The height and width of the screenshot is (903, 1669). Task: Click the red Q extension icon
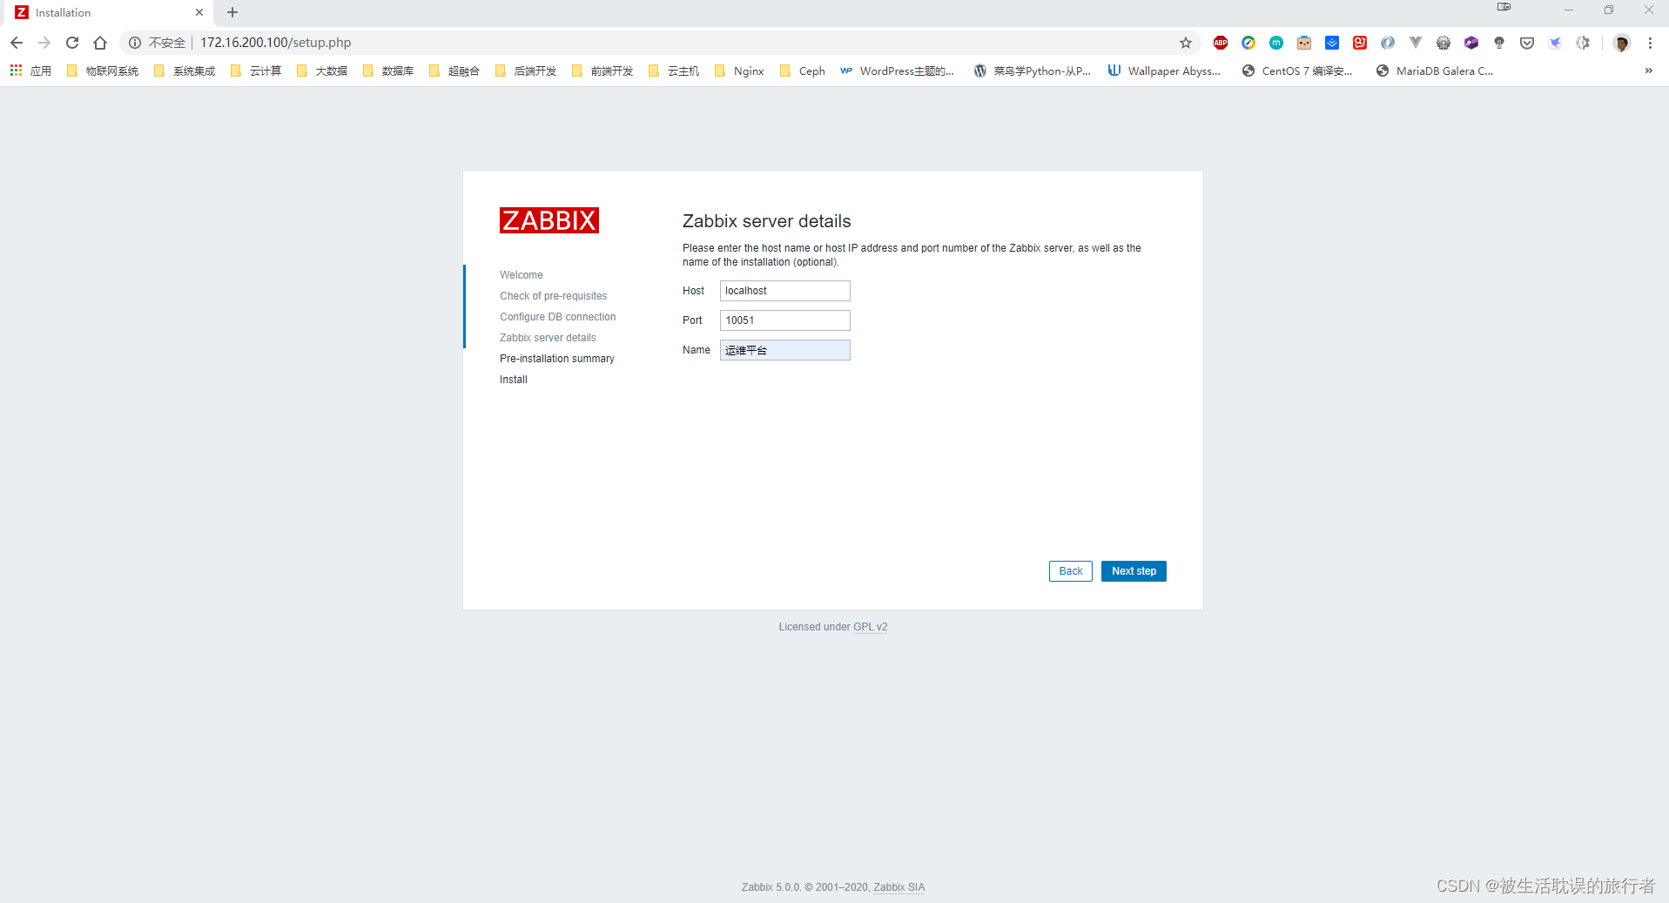1360,43
